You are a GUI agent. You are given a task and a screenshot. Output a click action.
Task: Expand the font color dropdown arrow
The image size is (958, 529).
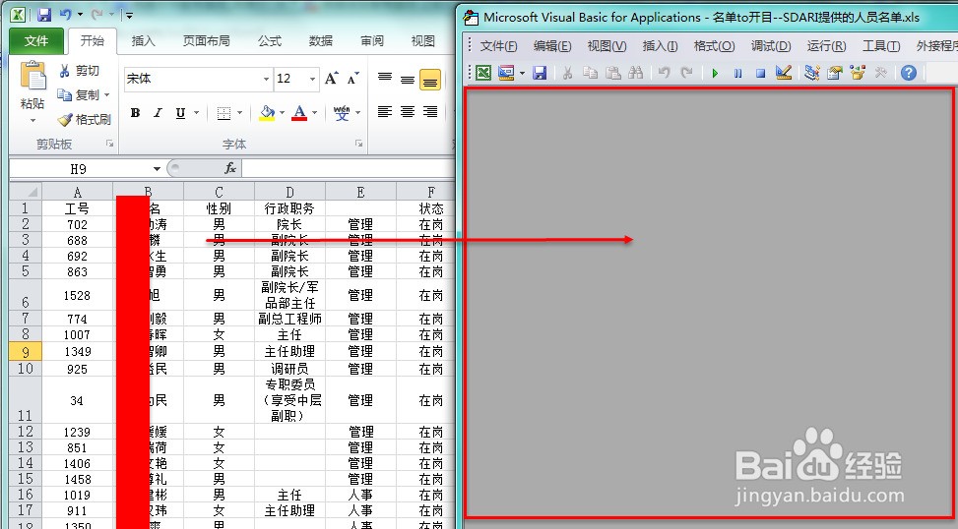(x=315, y=113)
